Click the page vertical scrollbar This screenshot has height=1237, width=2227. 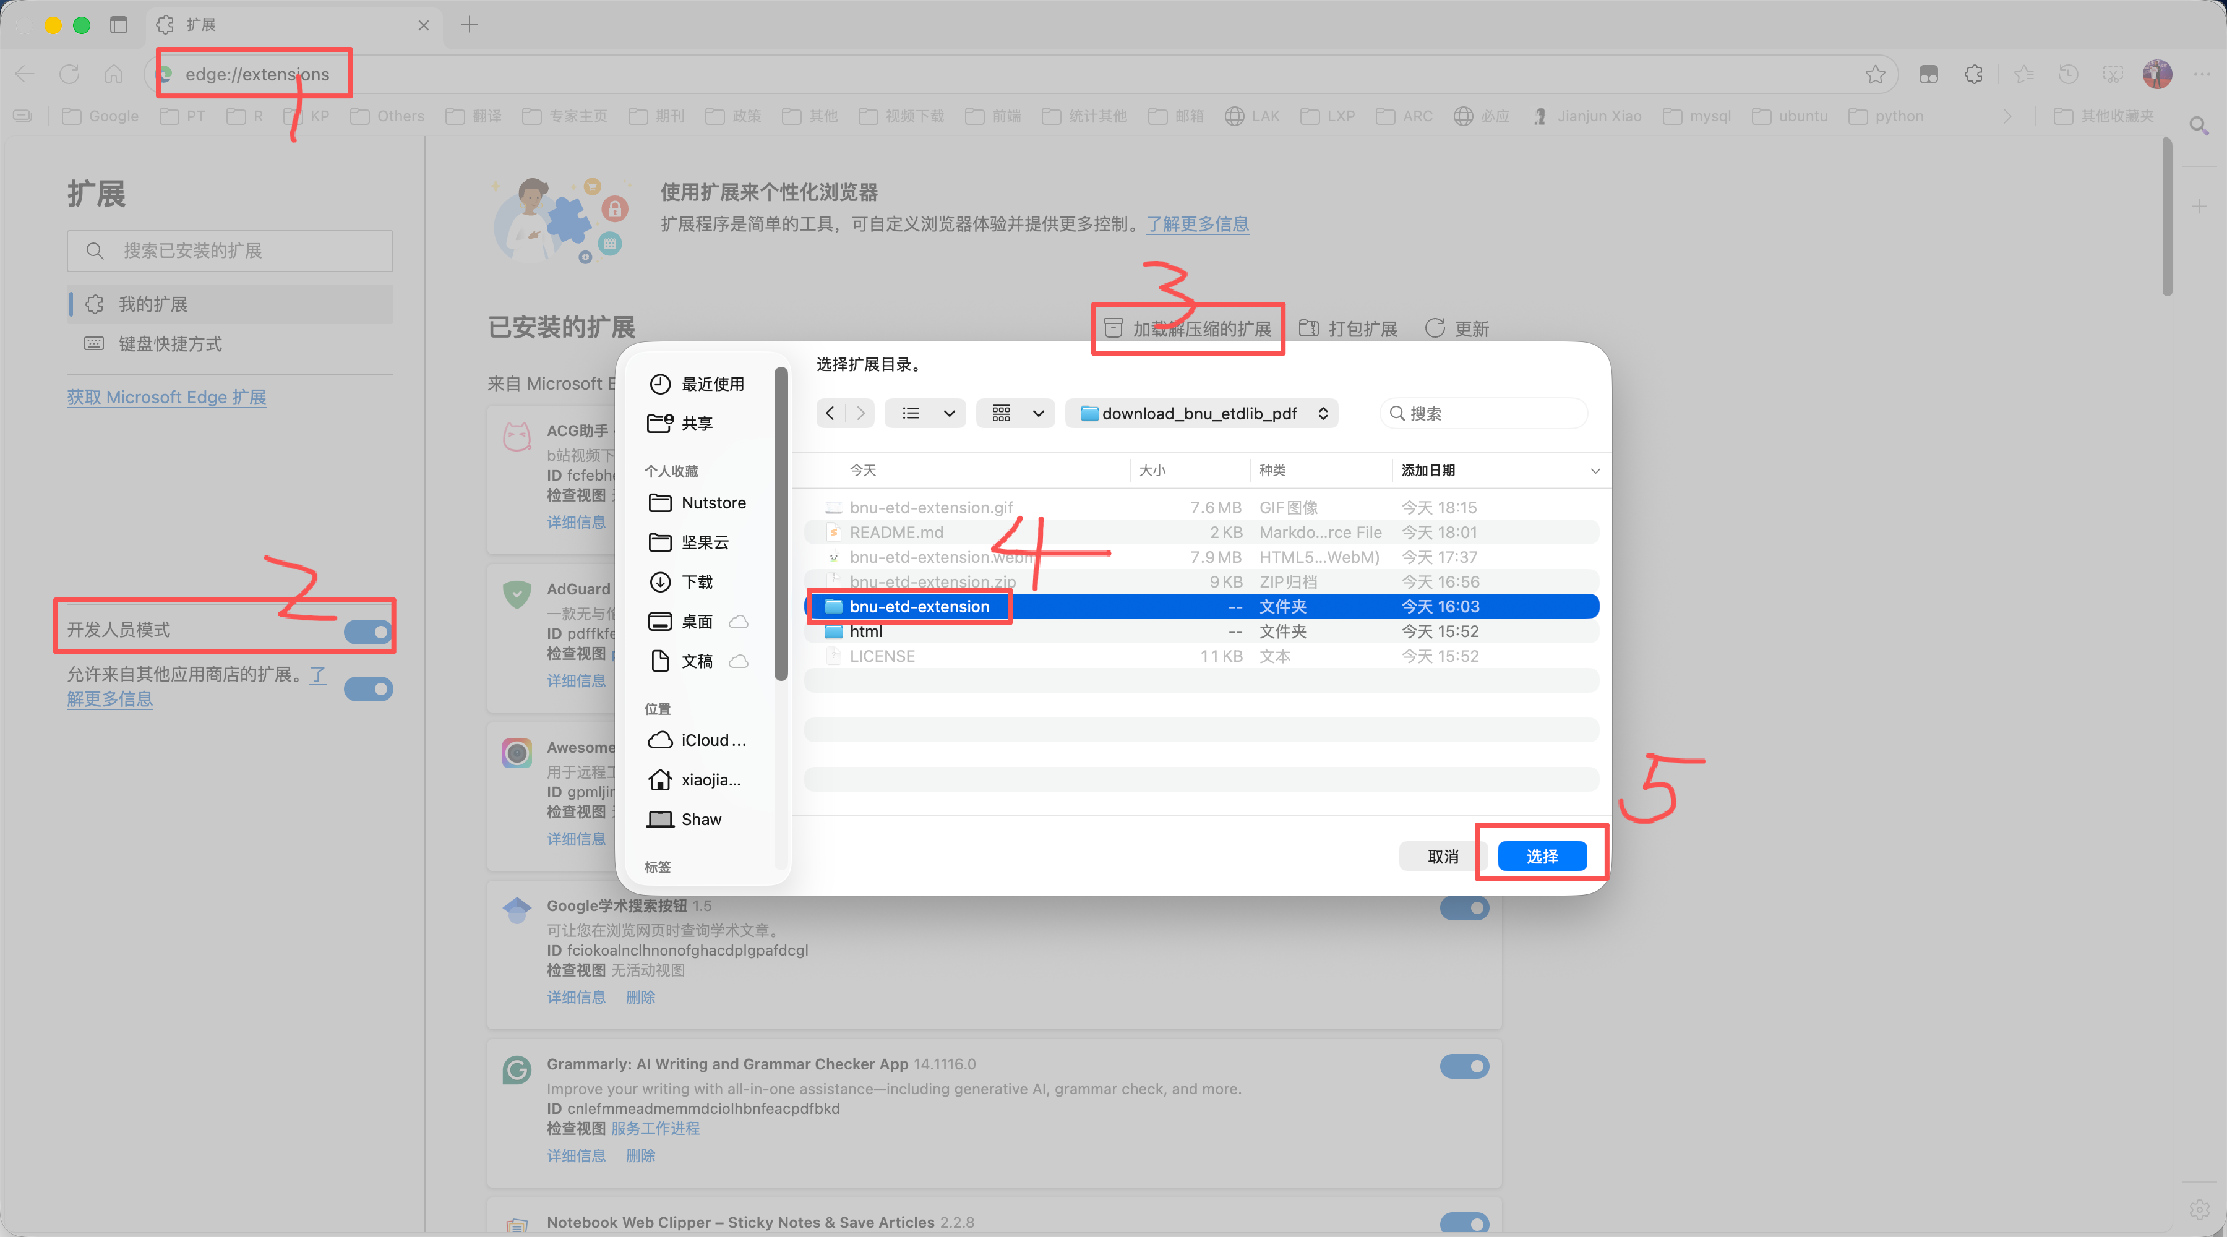2168,216
